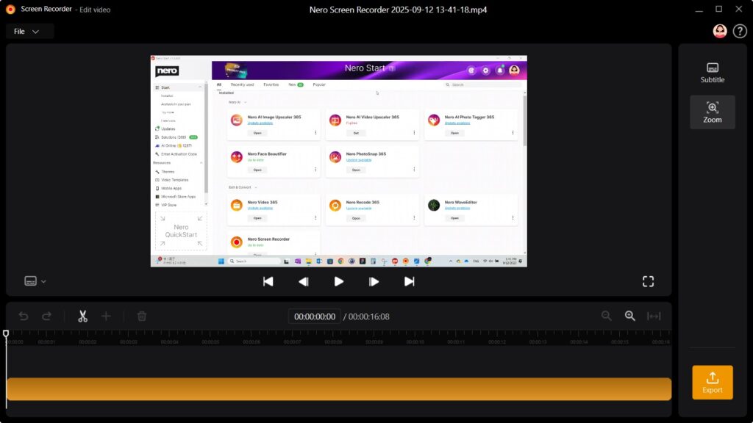Viewport: 753px width, 423px height.
Task: Zoom out the timeline with magnifier minus
Action: tap(607, 316)
